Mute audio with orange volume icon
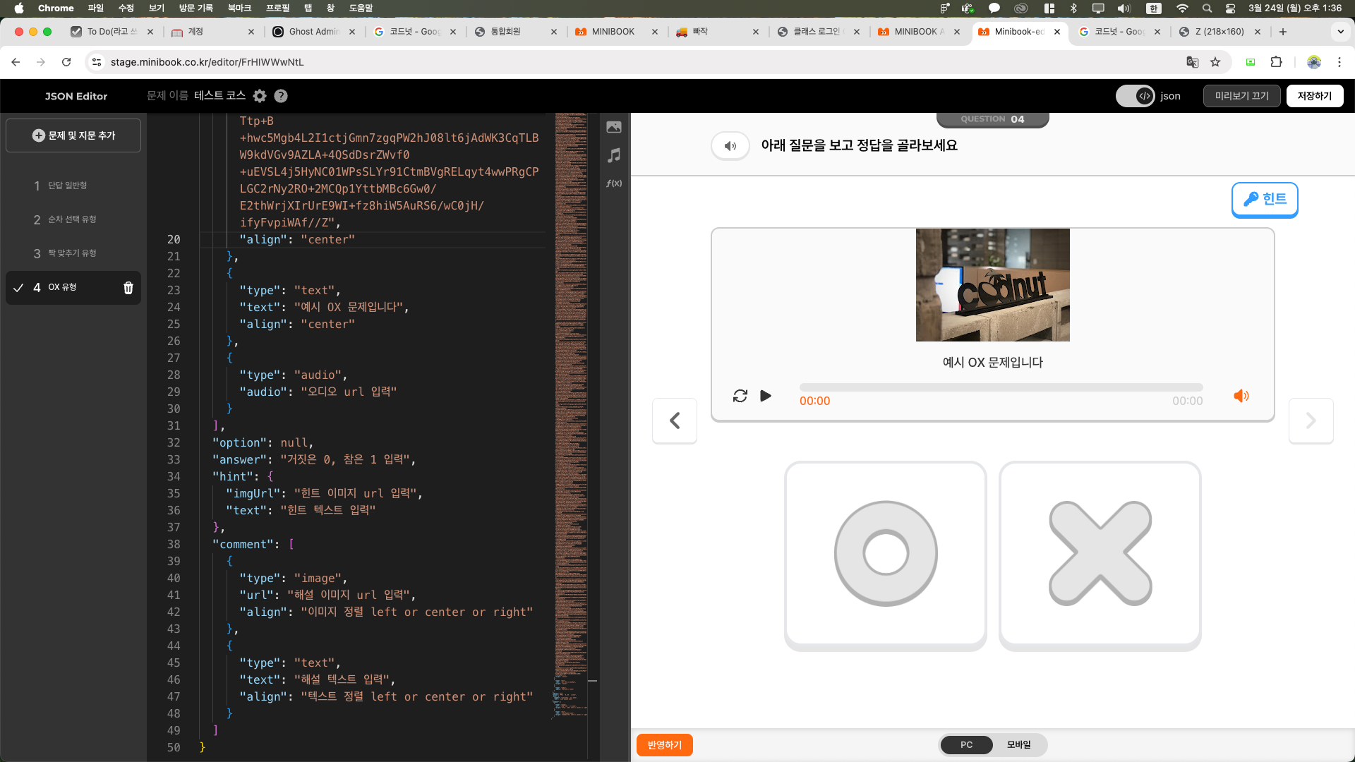 pyautogui.click(x=1241, y=396)
